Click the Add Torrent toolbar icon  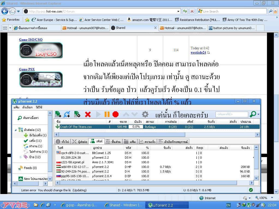(x=58, y=114)
